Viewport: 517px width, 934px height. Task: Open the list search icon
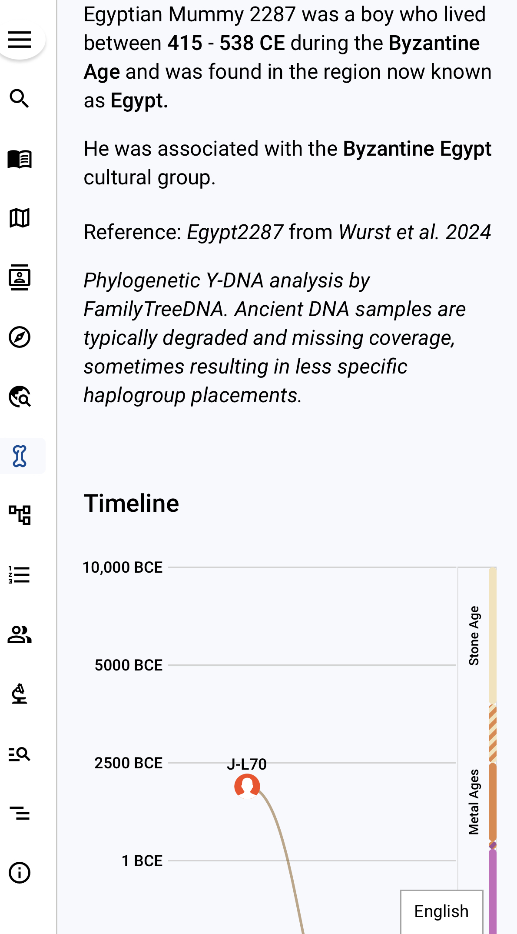pyautogui.click(x=20, y=754)
